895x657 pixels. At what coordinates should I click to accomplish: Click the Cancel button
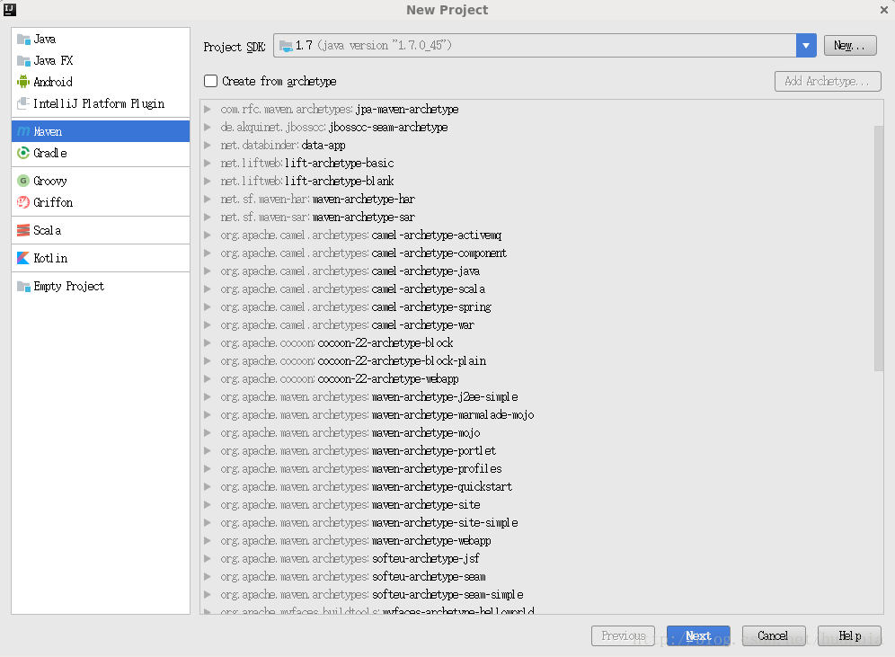774,636
